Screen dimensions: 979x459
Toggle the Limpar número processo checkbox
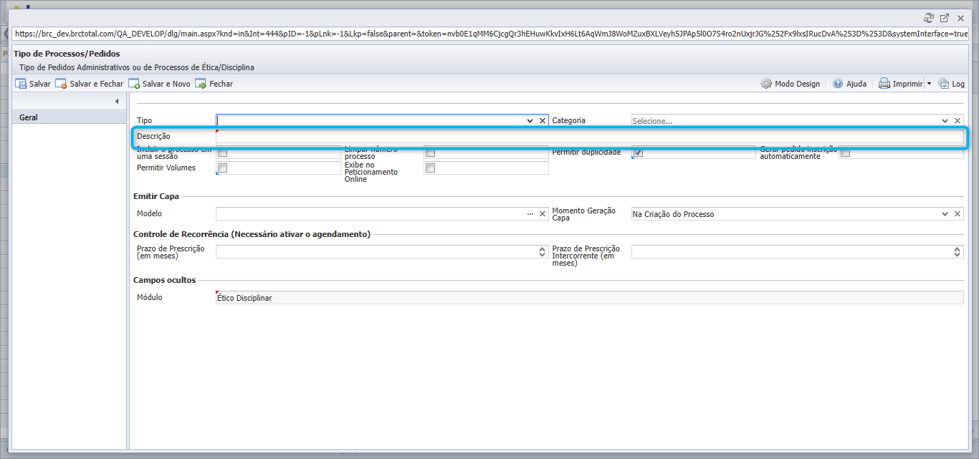pyautogui.click(x=430, y=153)
